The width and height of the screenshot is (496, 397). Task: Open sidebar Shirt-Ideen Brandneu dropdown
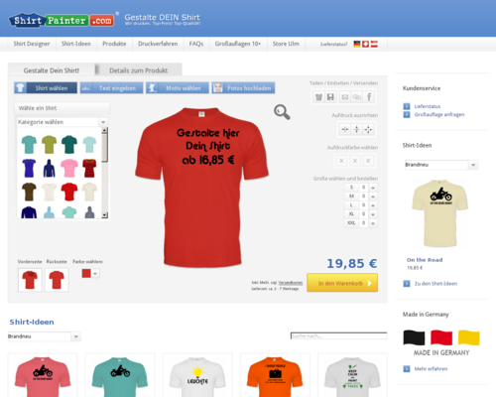point(441,165)
